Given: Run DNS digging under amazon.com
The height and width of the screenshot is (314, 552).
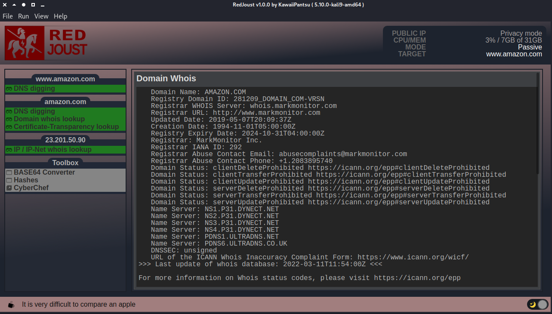Looking at the screenshot, I should pyautogui.click(x=65, y=111).
